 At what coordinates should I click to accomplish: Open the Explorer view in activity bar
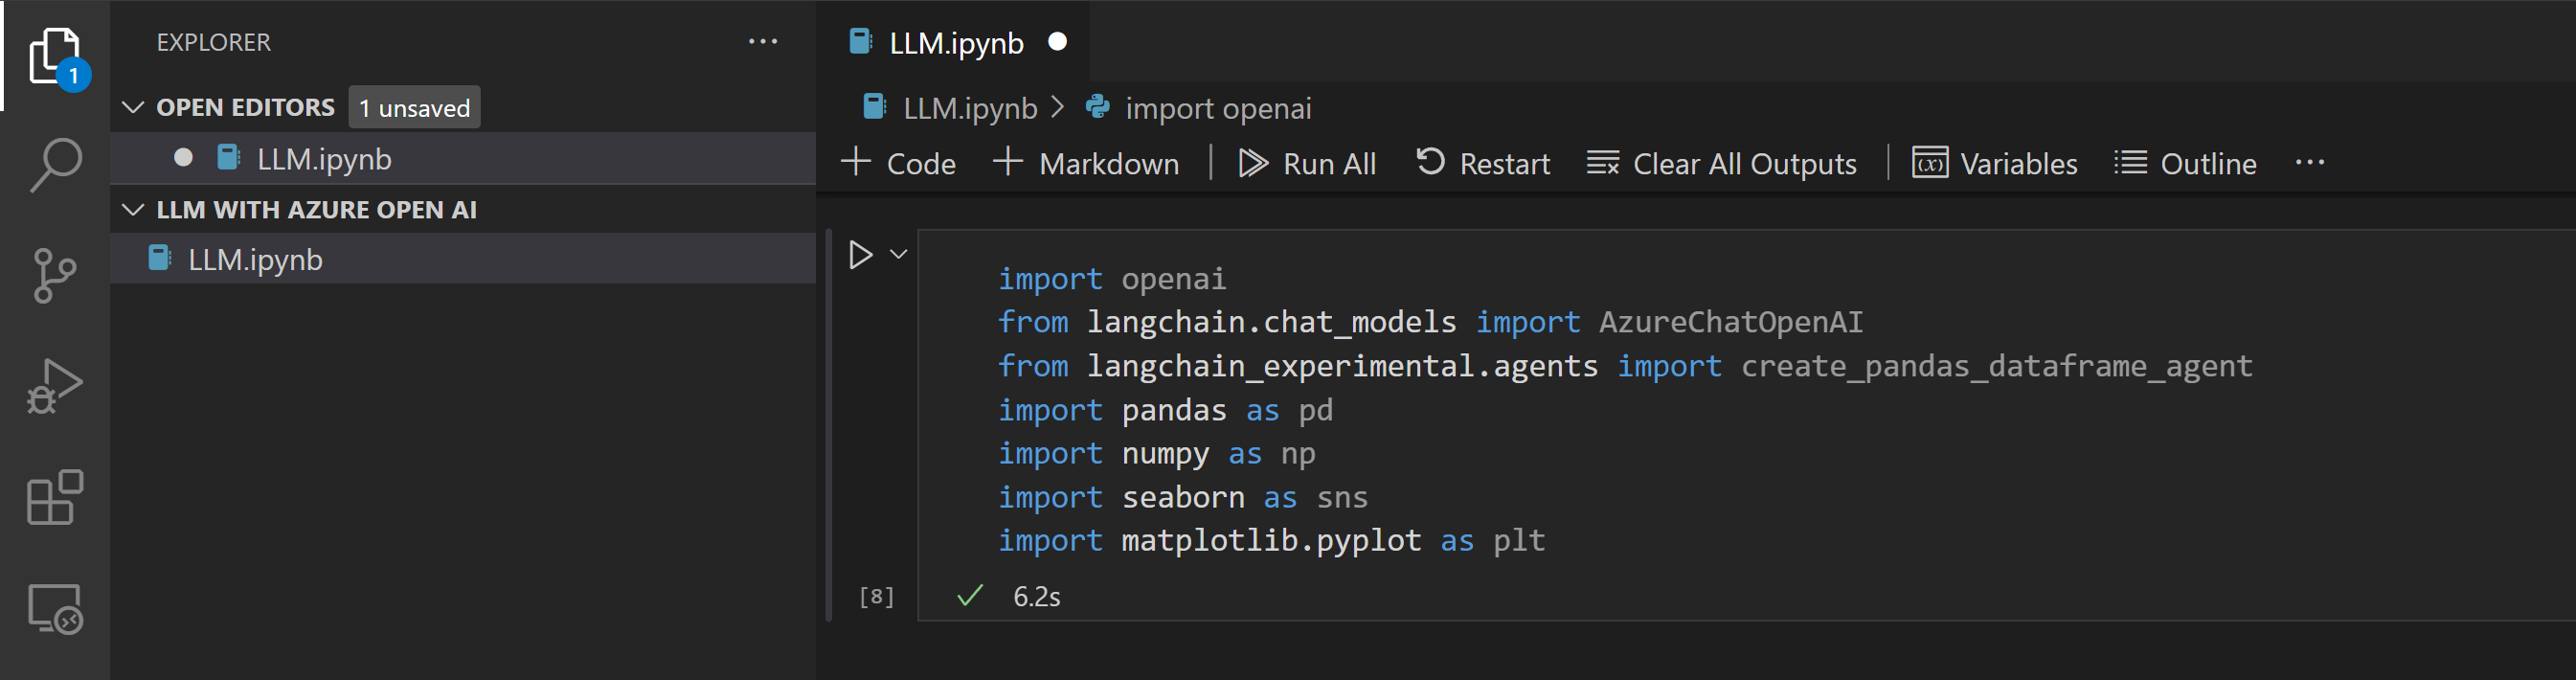[54, 55]
